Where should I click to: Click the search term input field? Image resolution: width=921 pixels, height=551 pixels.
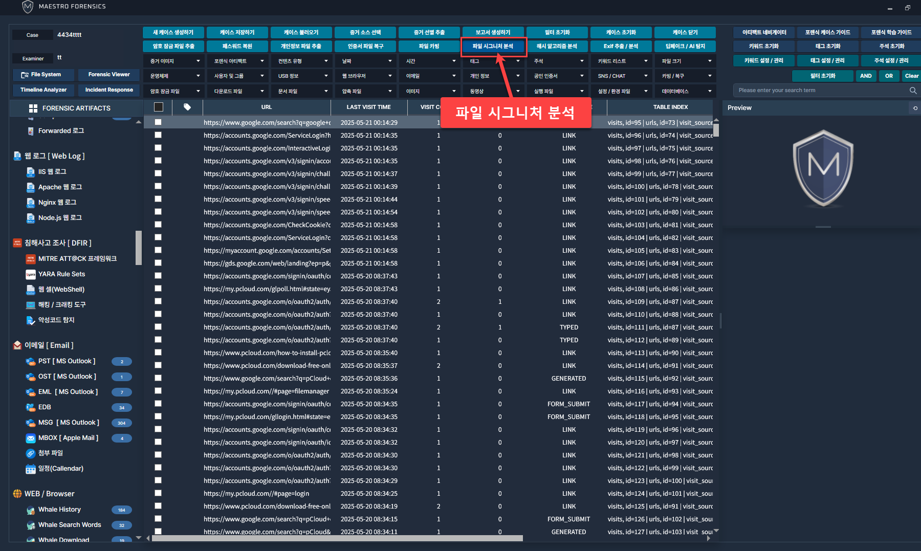[x=819, y=91]
